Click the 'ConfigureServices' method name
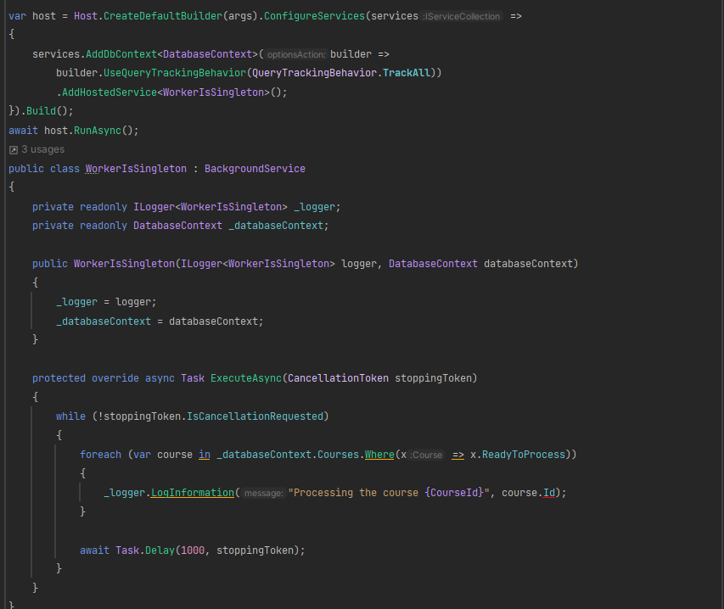724x609 pixels. click(x=314, y=16)
